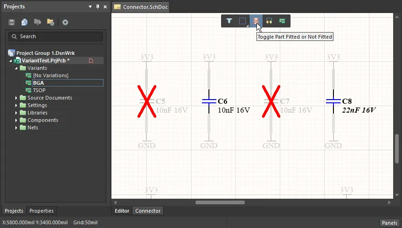Click the C6 designator text
This screenshot has width=402, height=228.
click(x=222, y=101)
